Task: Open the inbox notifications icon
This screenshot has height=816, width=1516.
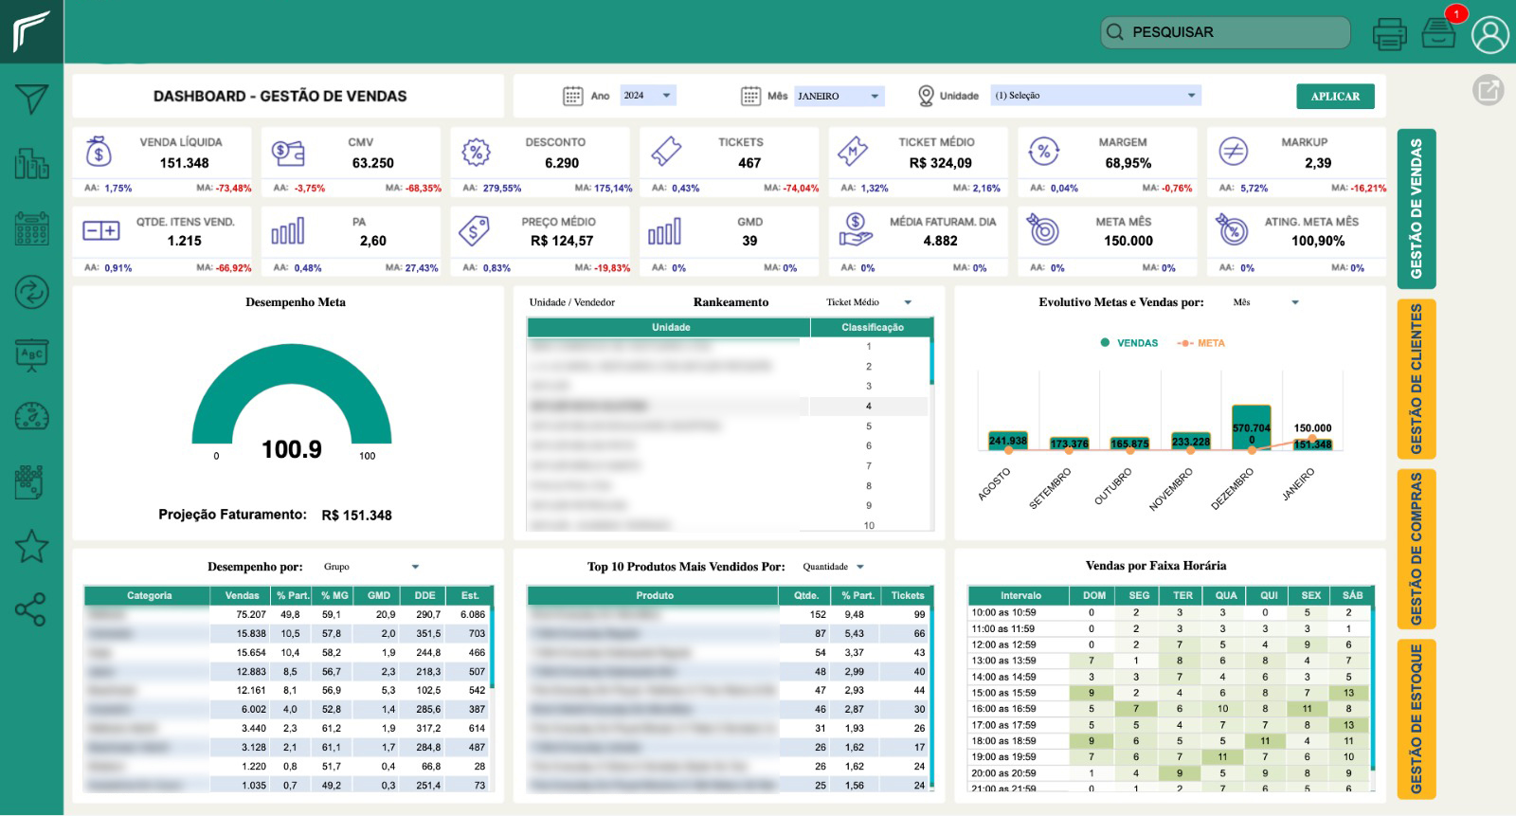Action: 1438,33
